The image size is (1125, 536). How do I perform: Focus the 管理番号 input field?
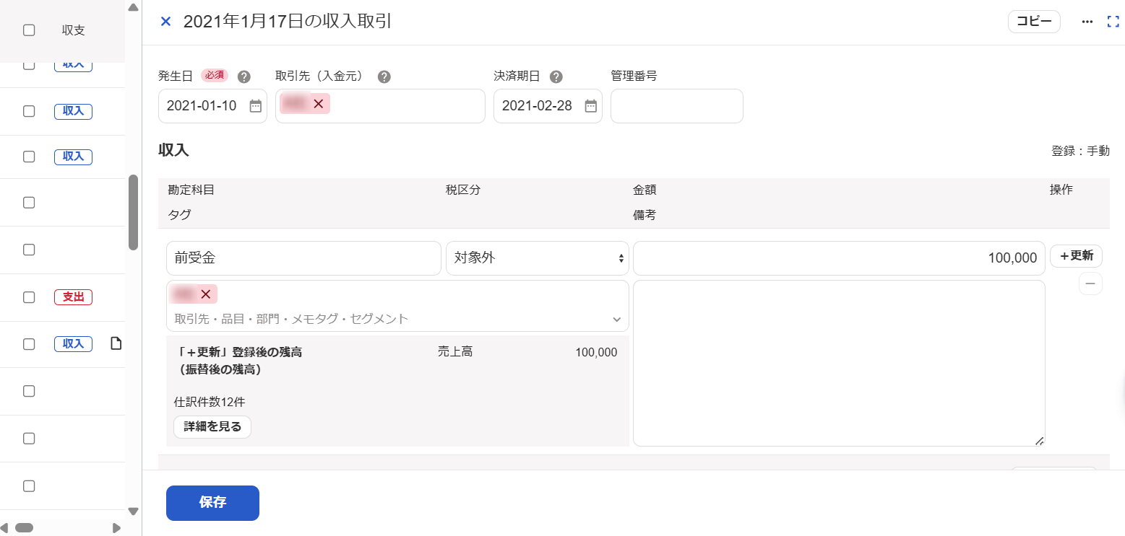pyautogui.click(x=677, y=106)
